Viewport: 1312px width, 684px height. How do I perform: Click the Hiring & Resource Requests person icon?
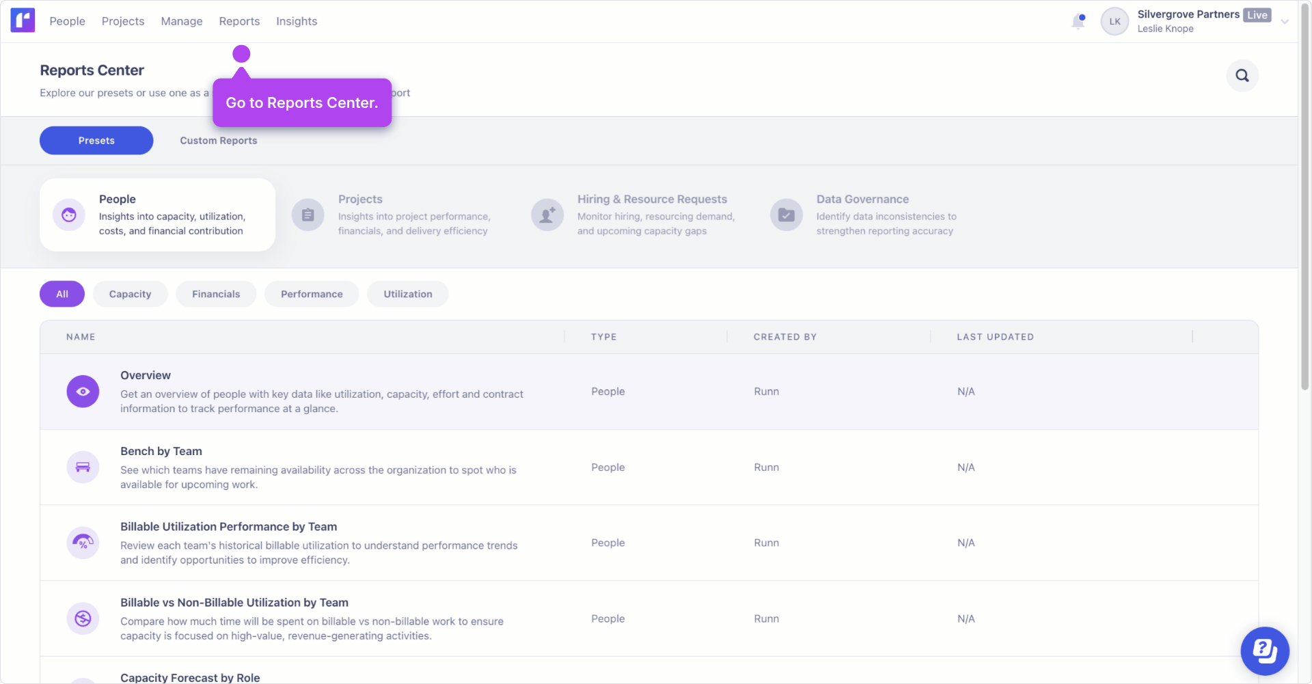click(x=547, y=215)
